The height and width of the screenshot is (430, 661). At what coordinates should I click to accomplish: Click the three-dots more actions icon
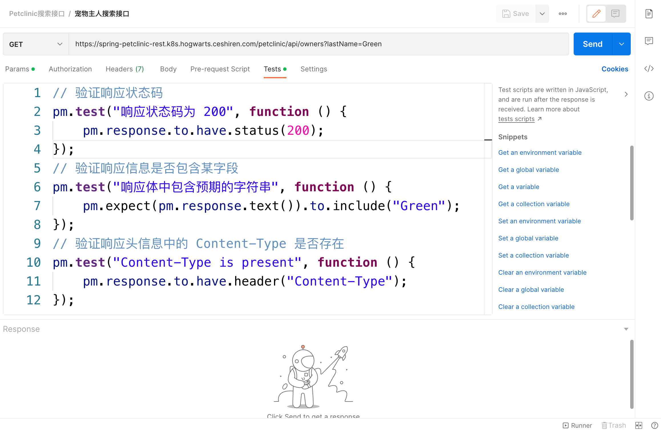pyautogui.click(x=563, y=14)
